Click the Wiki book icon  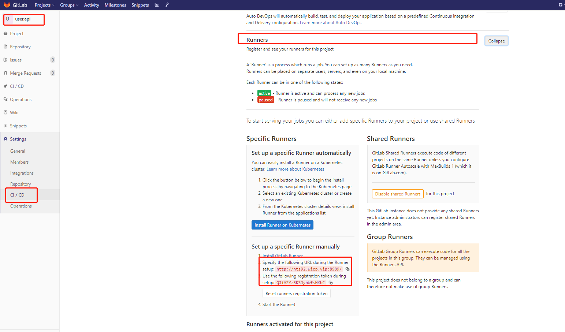coord(5,112)
